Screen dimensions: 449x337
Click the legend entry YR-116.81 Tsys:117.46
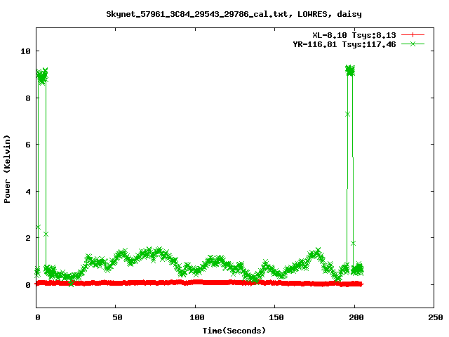tap(344, 44)
